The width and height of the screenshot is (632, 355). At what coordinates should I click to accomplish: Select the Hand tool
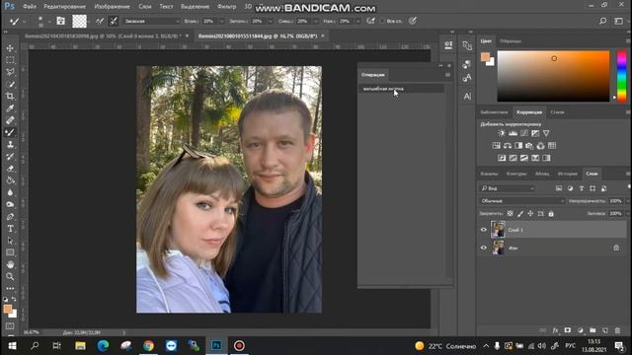click(x=10, y=264)
